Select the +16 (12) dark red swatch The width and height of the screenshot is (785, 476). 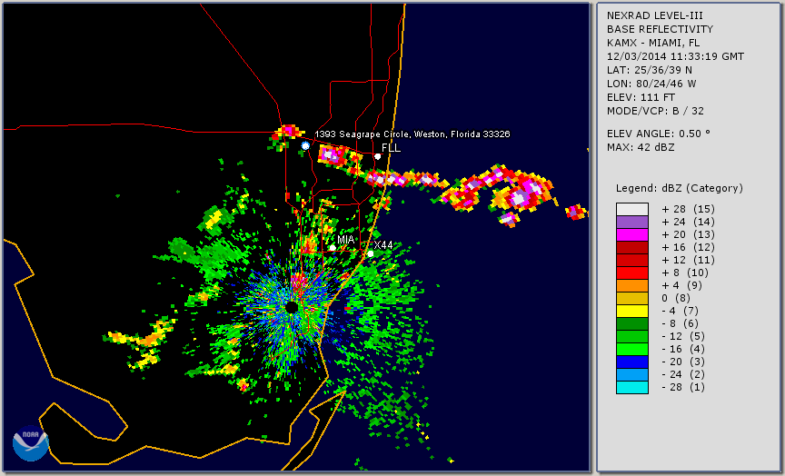pos(632,247)
